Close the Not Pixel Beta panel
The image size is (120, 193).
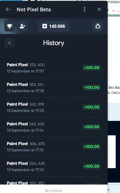(99, 9)
